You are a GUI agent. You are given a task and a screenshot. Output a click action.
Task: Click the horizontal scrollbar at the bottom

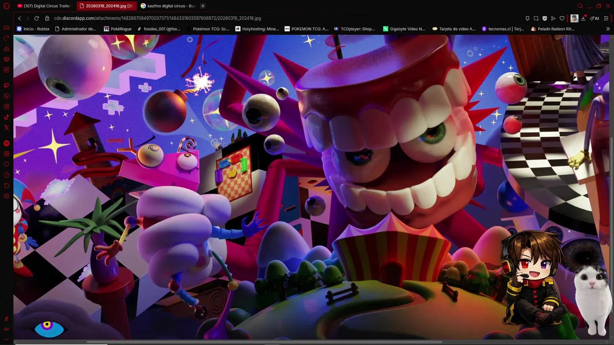click(264, 342)
